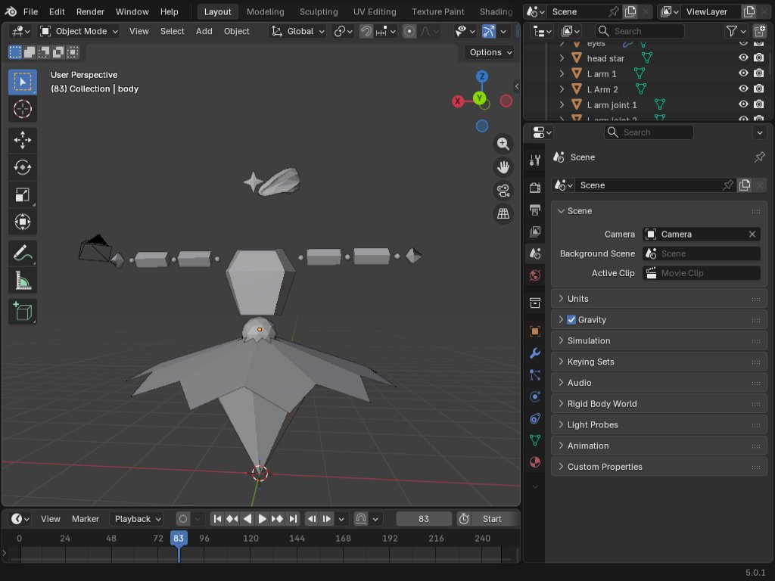Open the Object Mode dropdown
The image size is (775, 581).
click(79, 32)
